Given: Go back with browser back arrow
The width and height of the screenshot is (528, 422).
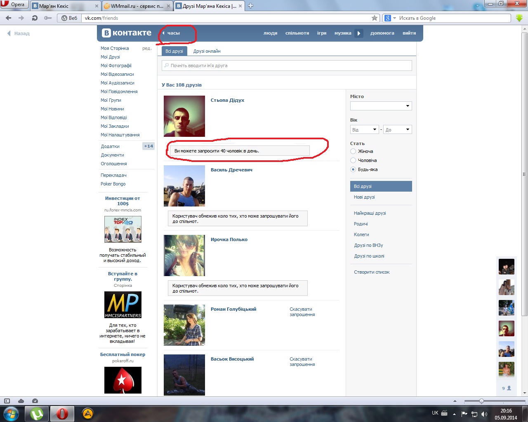Looking at the screenshot, I should point(9,18).
